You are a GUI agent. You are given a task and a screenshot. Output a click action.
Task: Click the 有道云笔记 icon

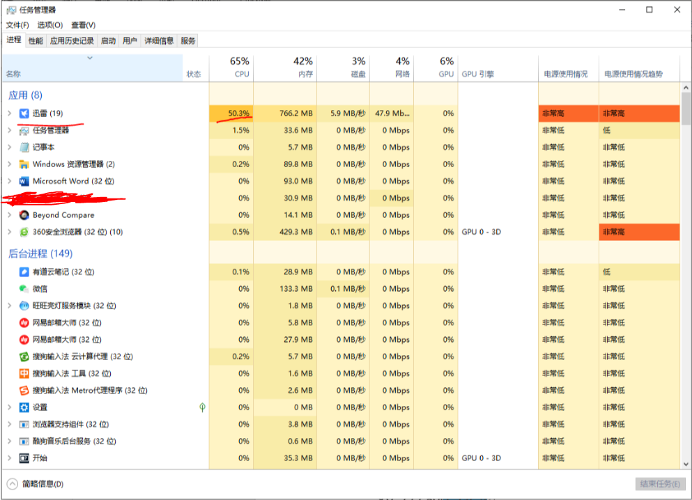point(24,272)
